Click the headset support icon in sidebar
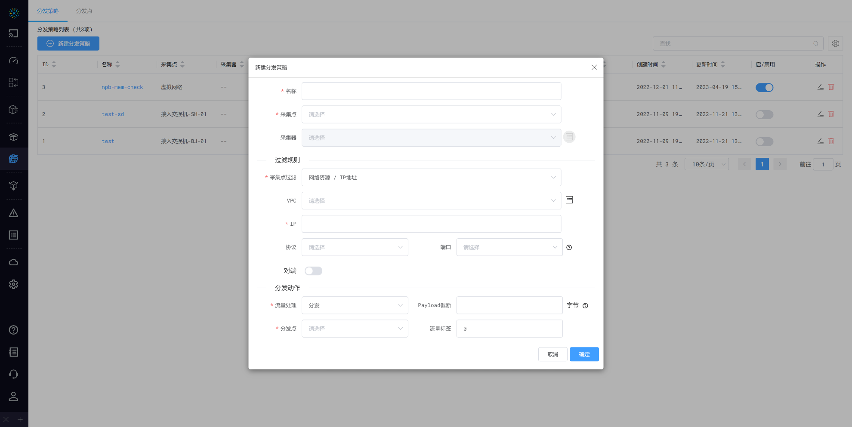 14,374
